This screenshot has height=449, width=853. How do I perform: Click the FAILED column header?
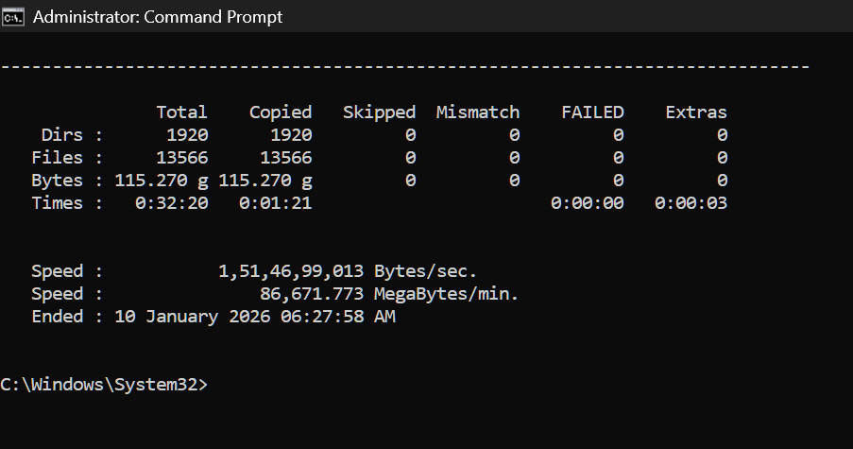pos(592,112)
